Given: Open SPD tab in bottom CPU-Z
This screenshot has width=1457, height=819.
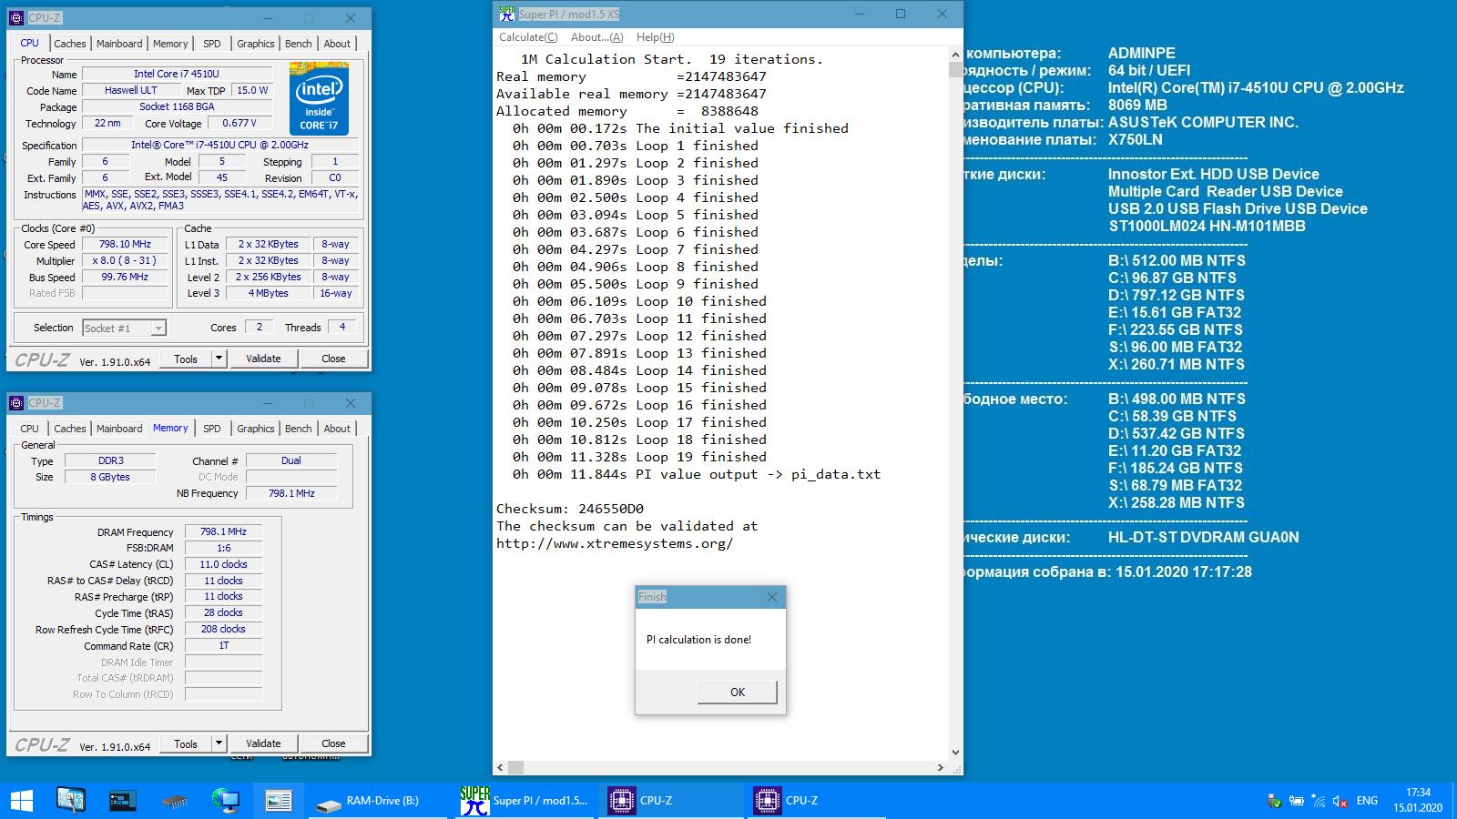Looking at the screenshot, I should tap(212, 429).
